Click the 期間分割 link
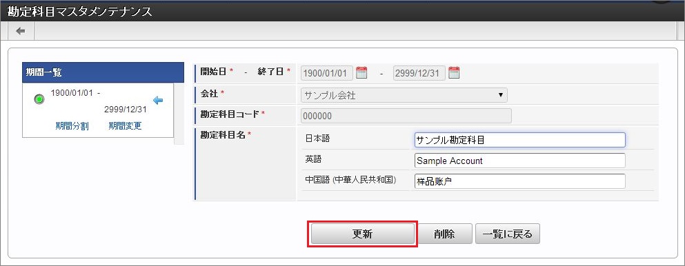The image size is (685, 266). [72, 126]
